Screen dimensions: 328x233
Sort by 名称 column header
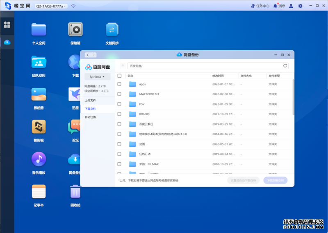130,76
